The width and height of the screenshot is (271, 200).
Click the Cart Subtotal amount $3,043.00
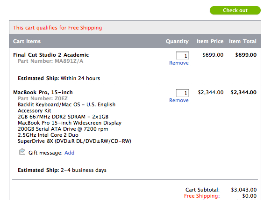[244, 190]
